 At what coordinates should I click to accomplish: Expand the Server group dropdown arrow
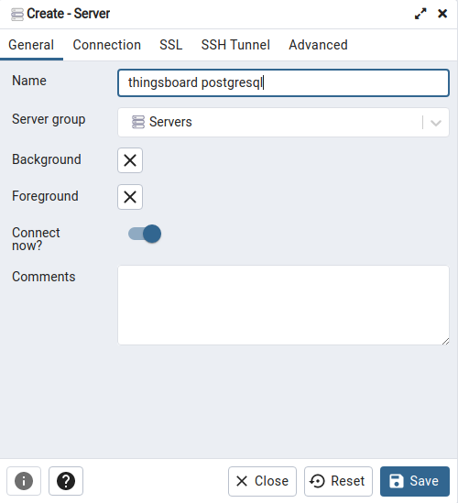coord(436,123)
